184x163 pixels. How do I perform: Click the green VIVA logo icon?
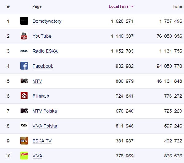pyautogui.click(x=24, y=156)
